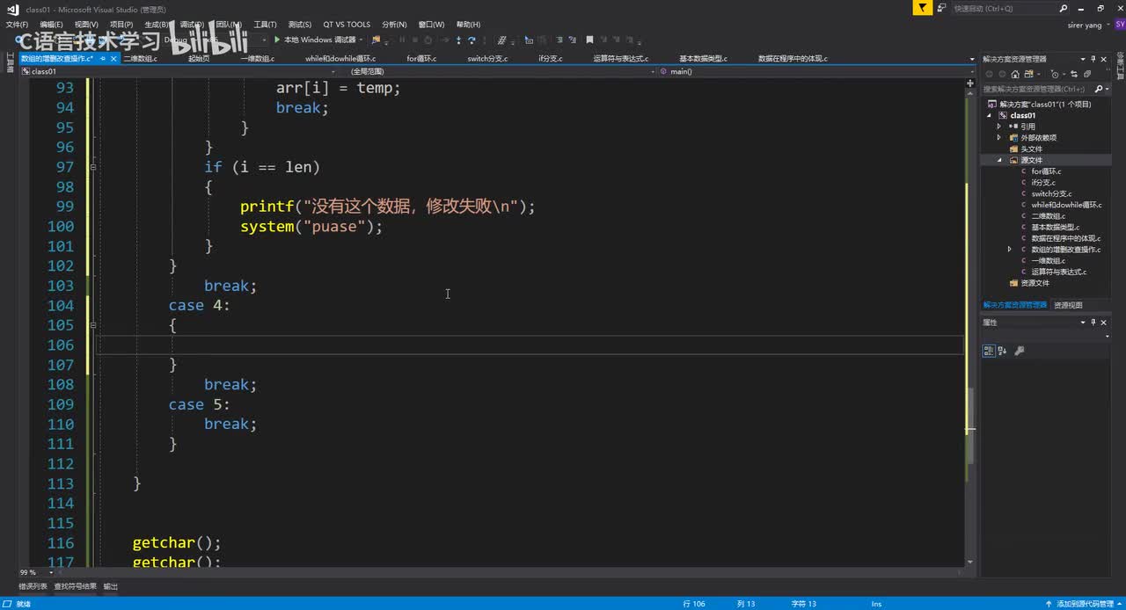Collapse the class01 project node

point(989,115)
